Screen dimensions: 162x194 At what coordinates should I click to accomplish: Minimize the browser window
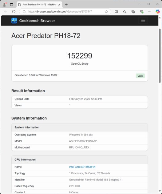(140, 4)
